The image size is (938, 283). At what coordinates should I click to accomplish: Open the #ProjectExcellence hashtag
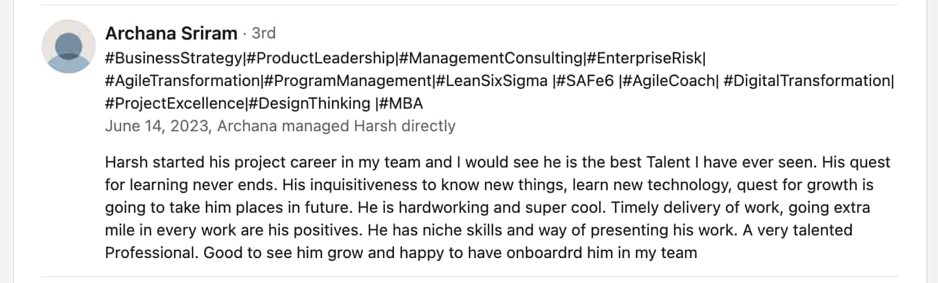[175, 104]
